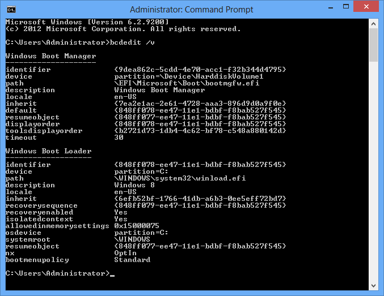Click the 'Windows 8' description value
This screenshot has width=384, height=296.
point(134,185)
